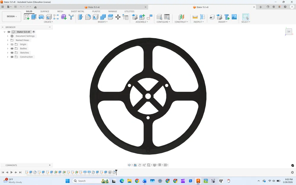Play the timeline
The width and height of the screenshot is (296, 185).
tap(12, 172)
